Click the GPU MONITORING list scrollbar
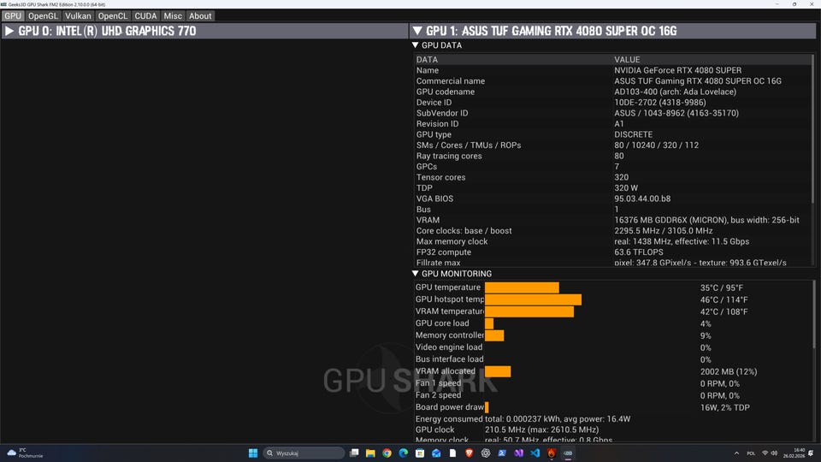 coord(813,314)
